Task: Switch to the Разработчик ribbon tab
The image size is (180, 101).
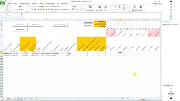Action: (64, 3)
